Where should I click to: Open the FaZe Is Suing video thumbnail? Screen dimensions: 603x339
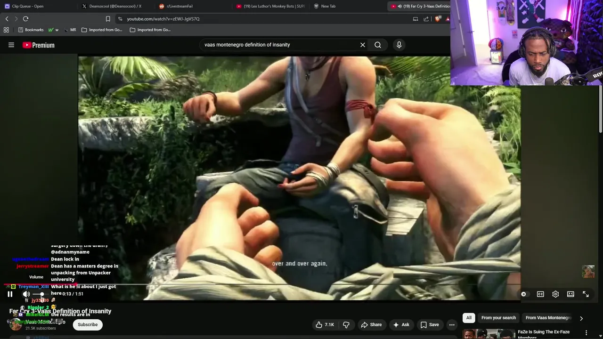(488, 334)
